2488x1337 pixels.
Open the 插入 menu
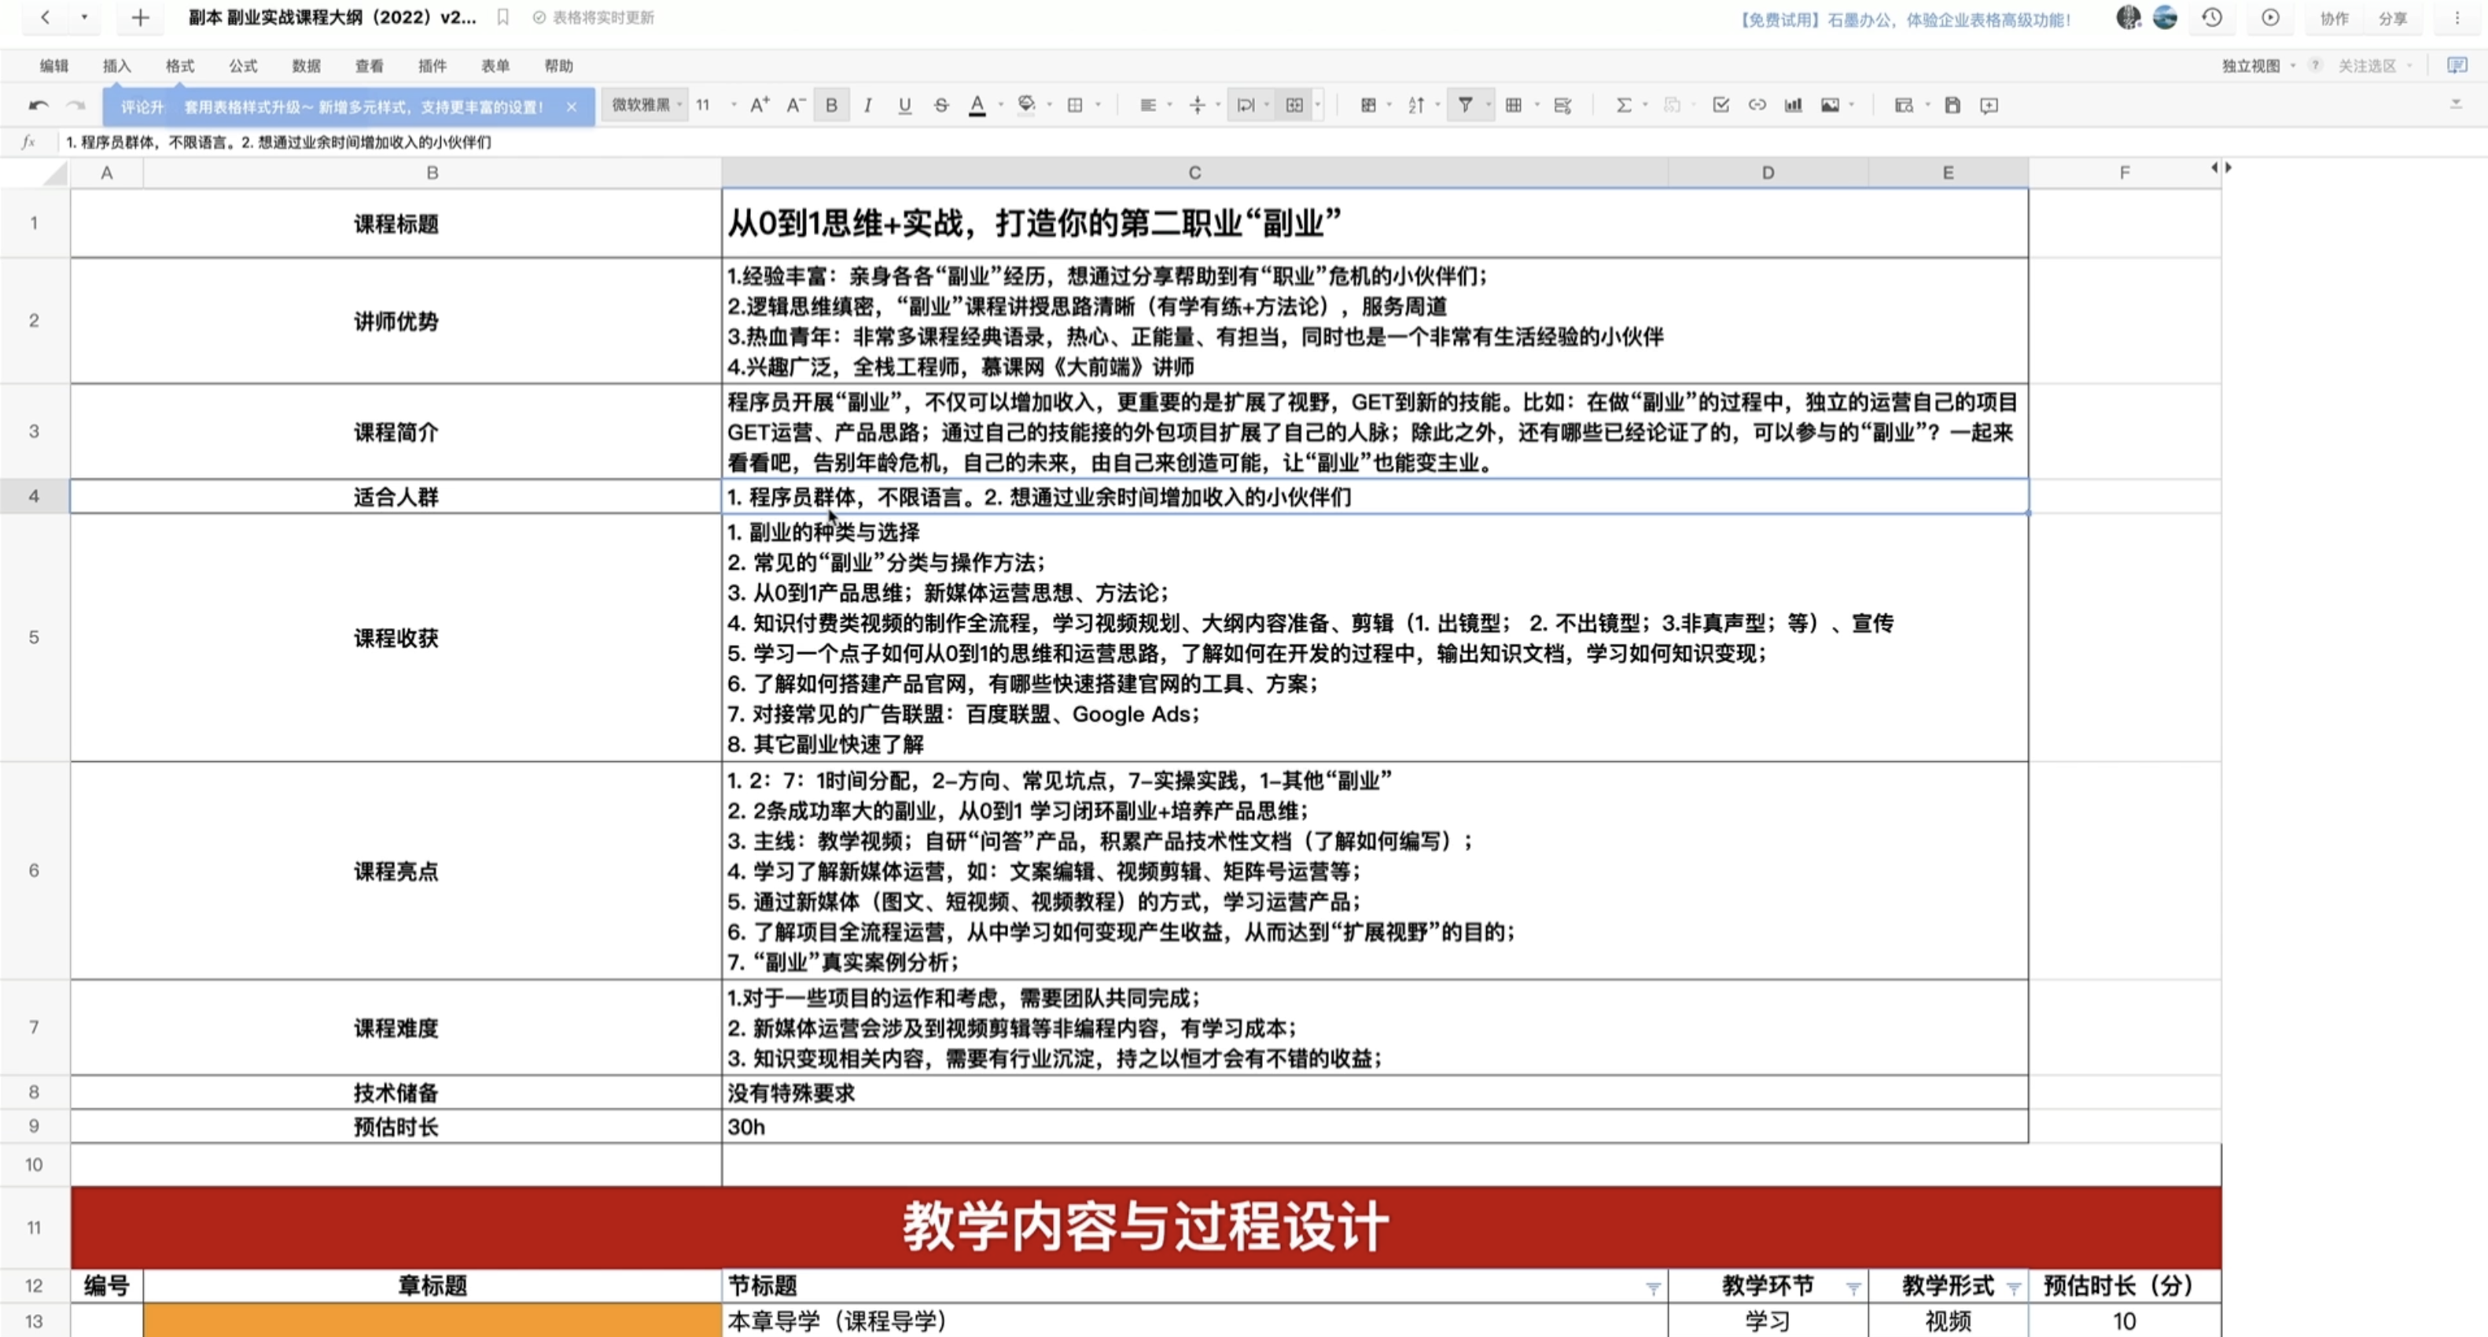point(116,66)
